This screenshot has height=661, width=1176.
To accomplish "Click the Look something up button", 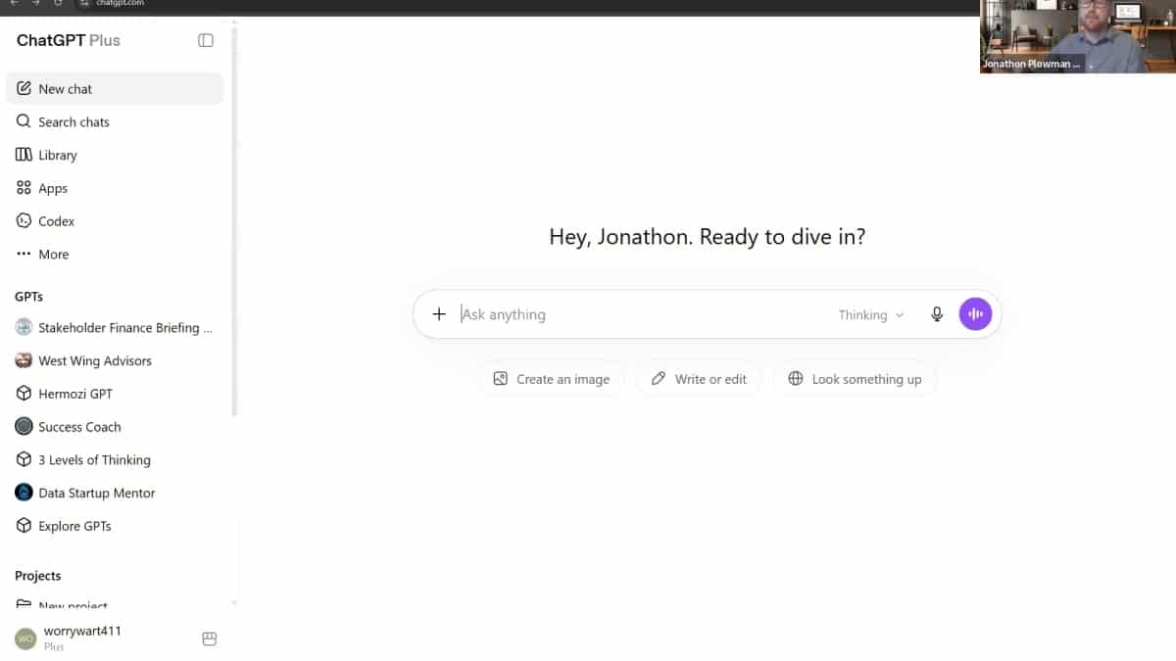I will (x=855, y=379).
